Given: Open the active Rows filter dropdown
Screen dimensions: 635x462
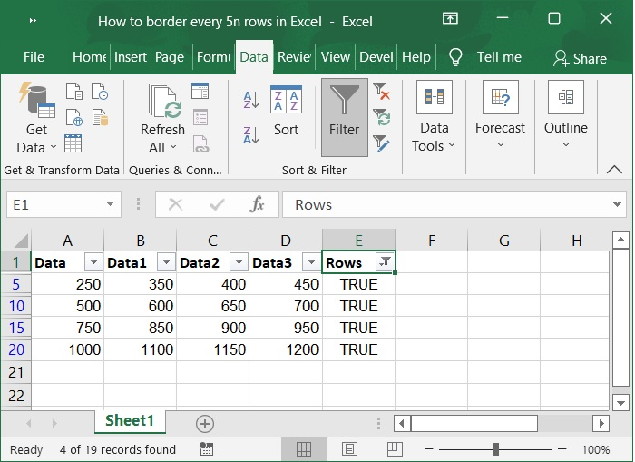Looking at the screenshot, I should [385, 262].
